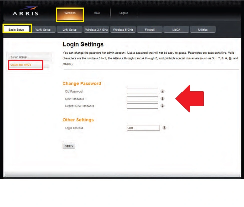The width and height of the screenshot is (244, 207).
Task: Open the Wireless top navigation tab
Action: (x=70, y=13)
